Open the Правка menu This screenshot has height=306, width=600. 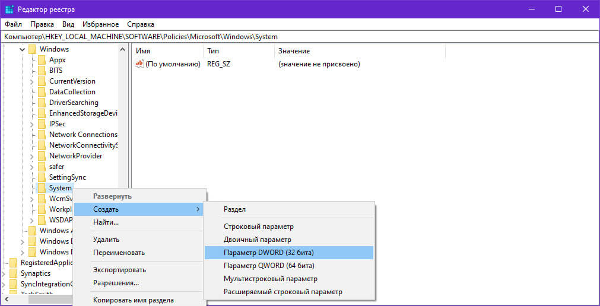point(42,24)
